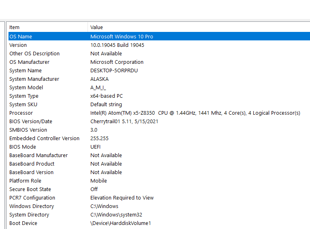Select Embedded Controller Version item

point(44,138)
